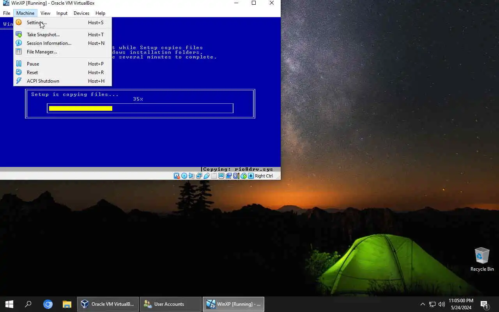Click the keyboard capture host key icon
This screenshot has height=312, width=499.
click(251, 176)
